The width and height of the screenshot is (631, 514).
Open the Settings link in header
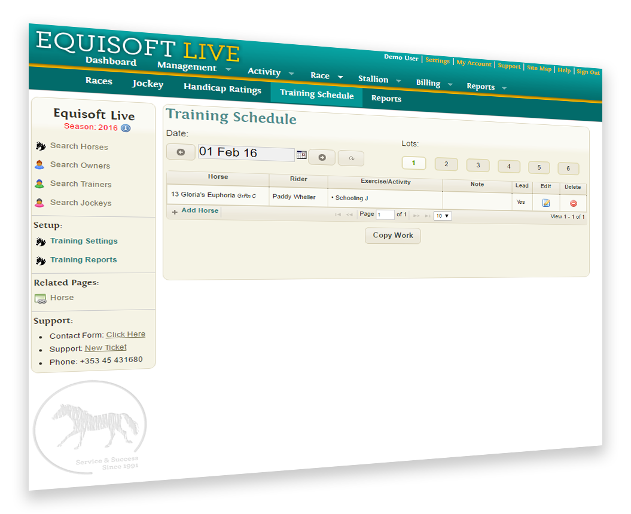(x=437, y=60)
